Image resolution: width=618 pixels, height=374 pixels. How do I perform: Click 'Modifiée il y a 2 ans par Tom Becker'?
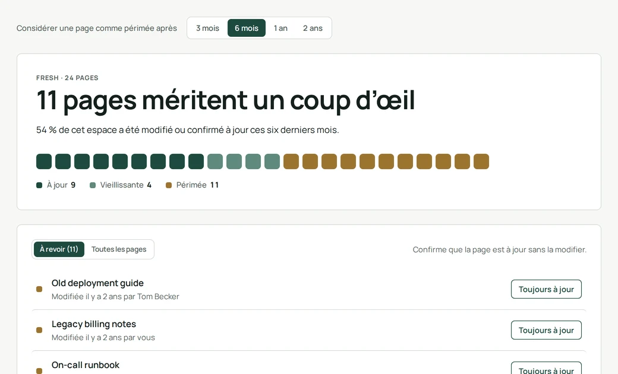tap(115, 296)
